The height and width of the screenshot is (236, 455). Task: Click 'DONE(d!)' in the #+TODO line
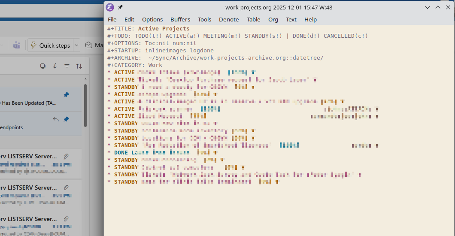tap(306, 36)
